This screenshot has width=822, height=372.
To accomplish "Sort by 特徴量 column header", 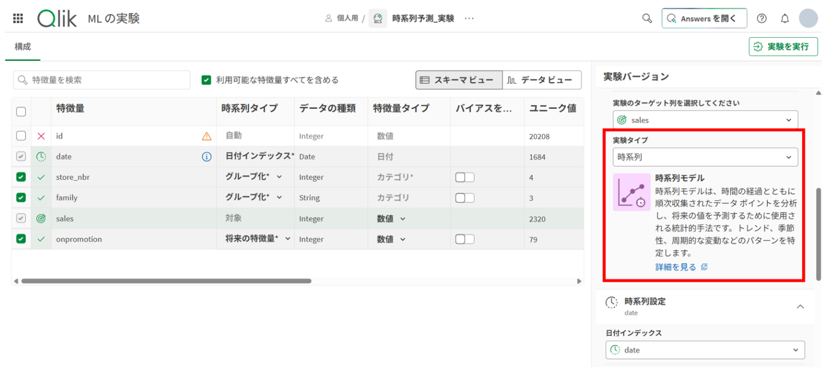I will (x=71, y=108).
